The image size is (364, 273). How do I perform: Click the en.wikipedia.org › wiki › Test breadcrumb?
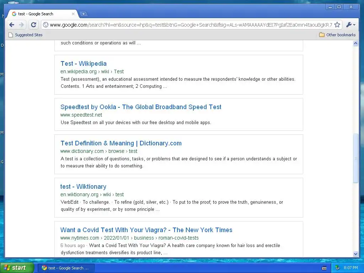92,71
